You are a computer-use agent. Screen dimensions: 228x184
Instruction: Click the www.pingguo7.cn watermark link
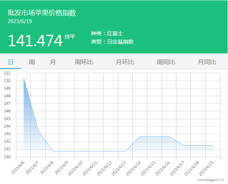pos(210,180)
